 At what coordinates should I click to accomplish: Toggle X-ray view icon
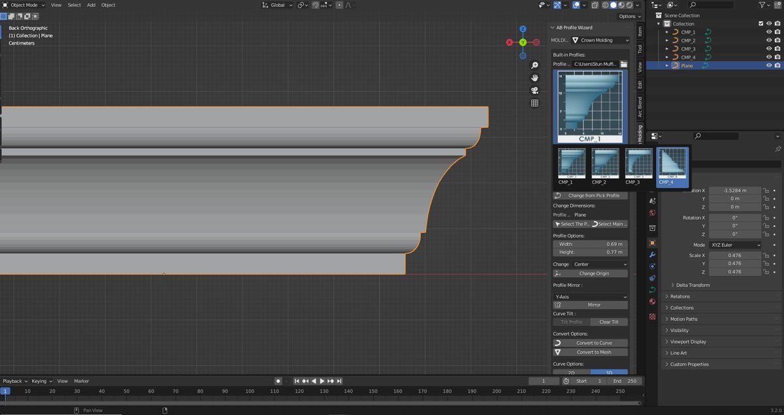click(595, 5)
